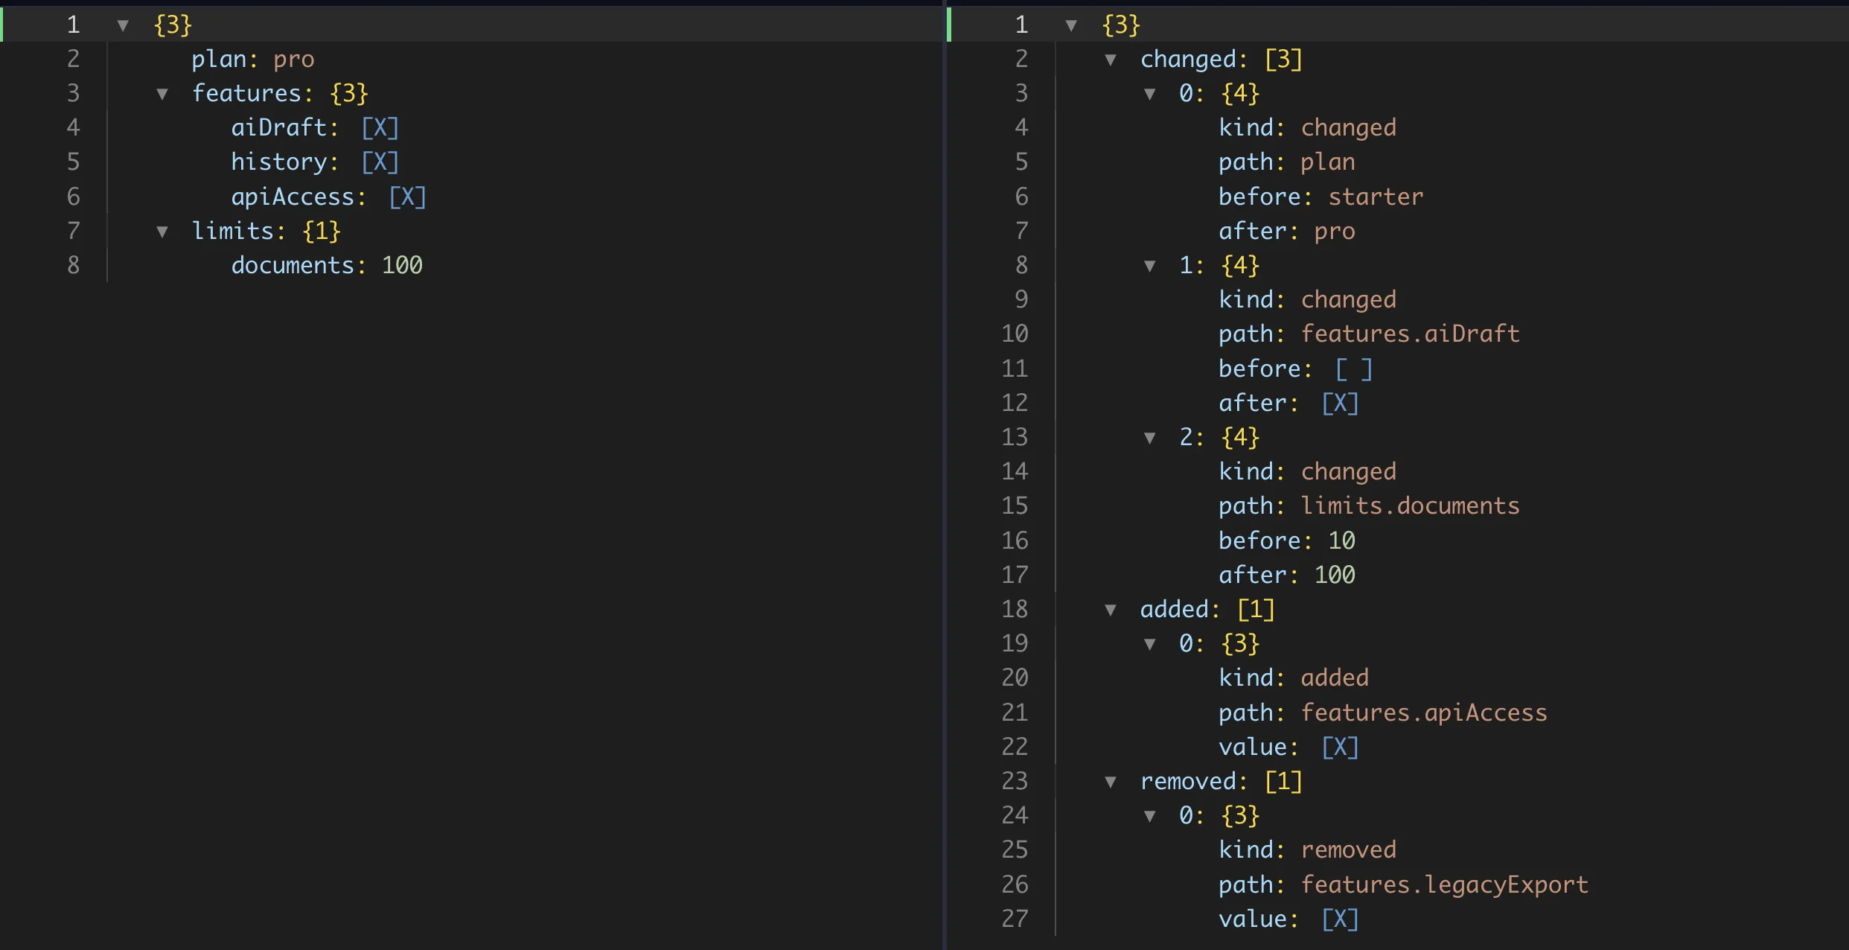The height and width of the screenshot is (950, 1849).
Task: Click the added array size badge [1]
Action: tap(1256, 610)
